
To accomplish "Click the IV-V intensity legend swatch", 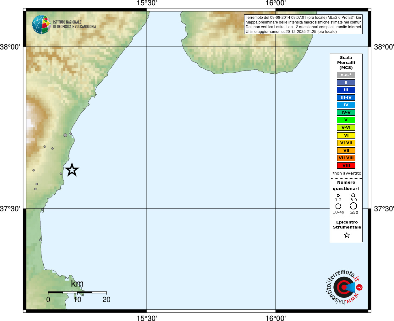I will [346, 113].
